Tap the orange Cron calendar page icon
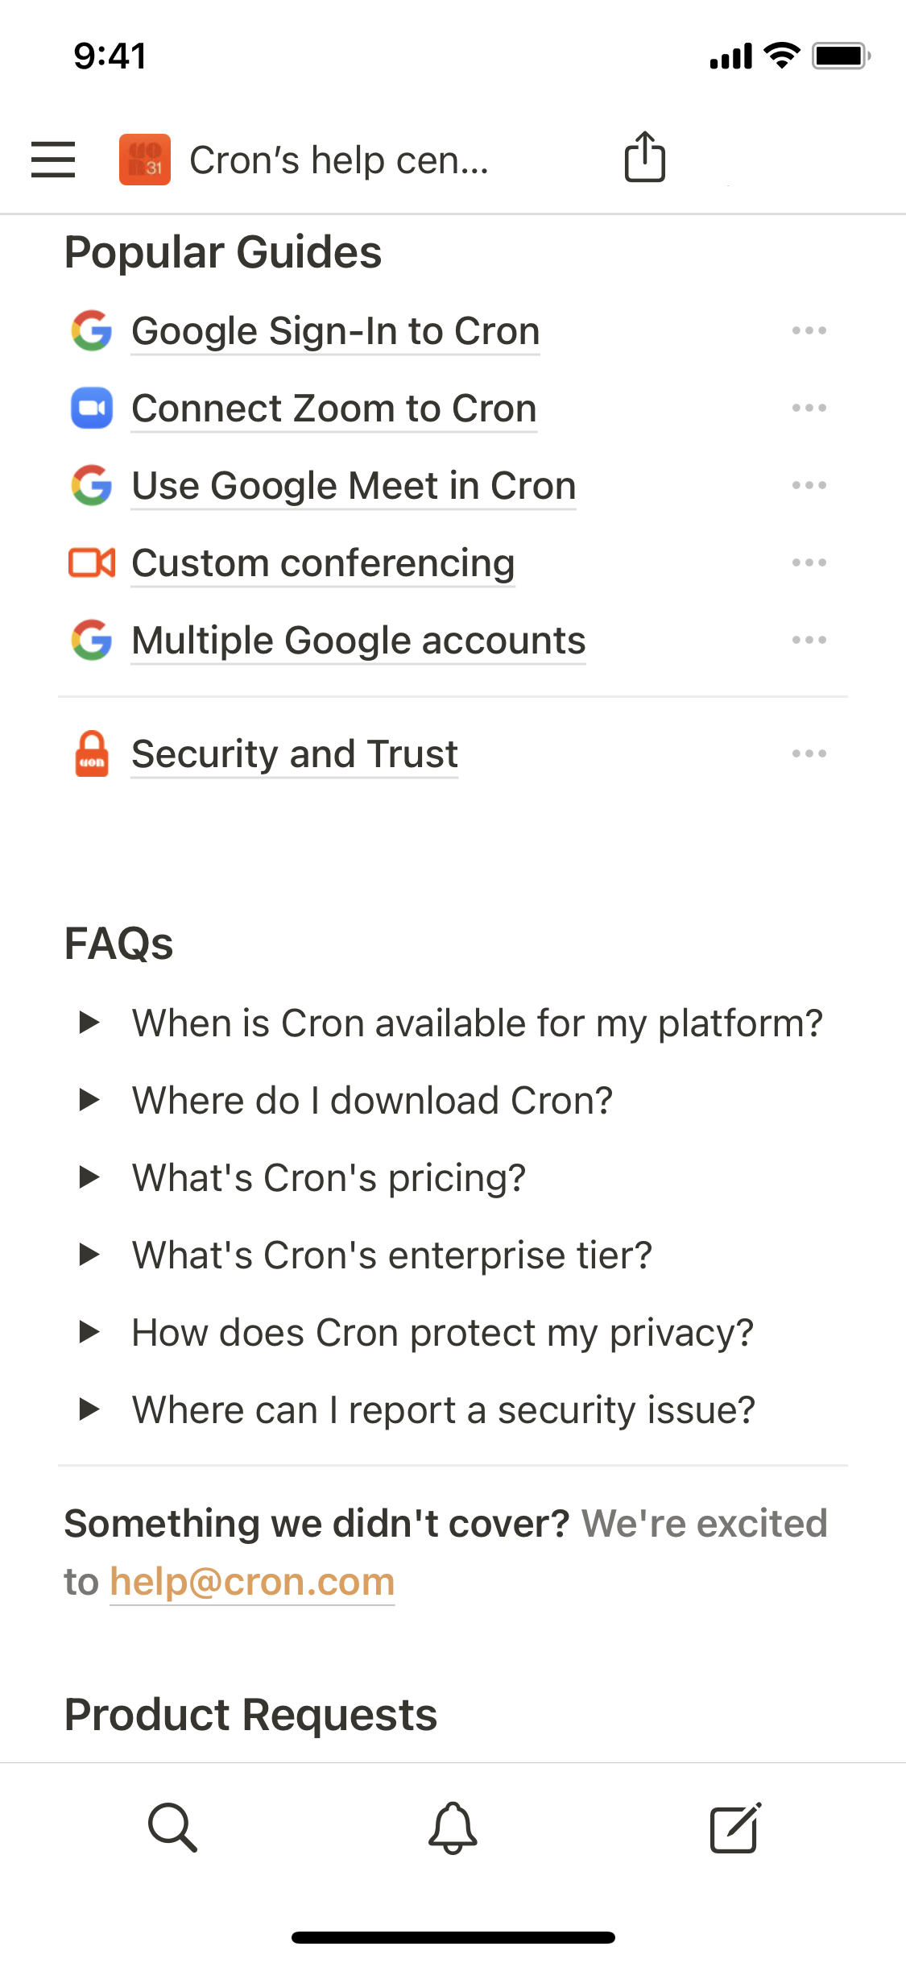 (145, 160)
